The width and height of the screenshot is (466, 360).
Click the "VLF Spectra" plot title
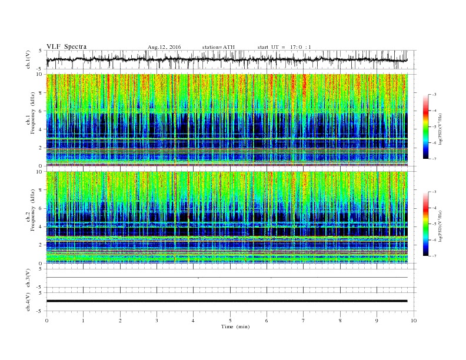pos(66,46)
